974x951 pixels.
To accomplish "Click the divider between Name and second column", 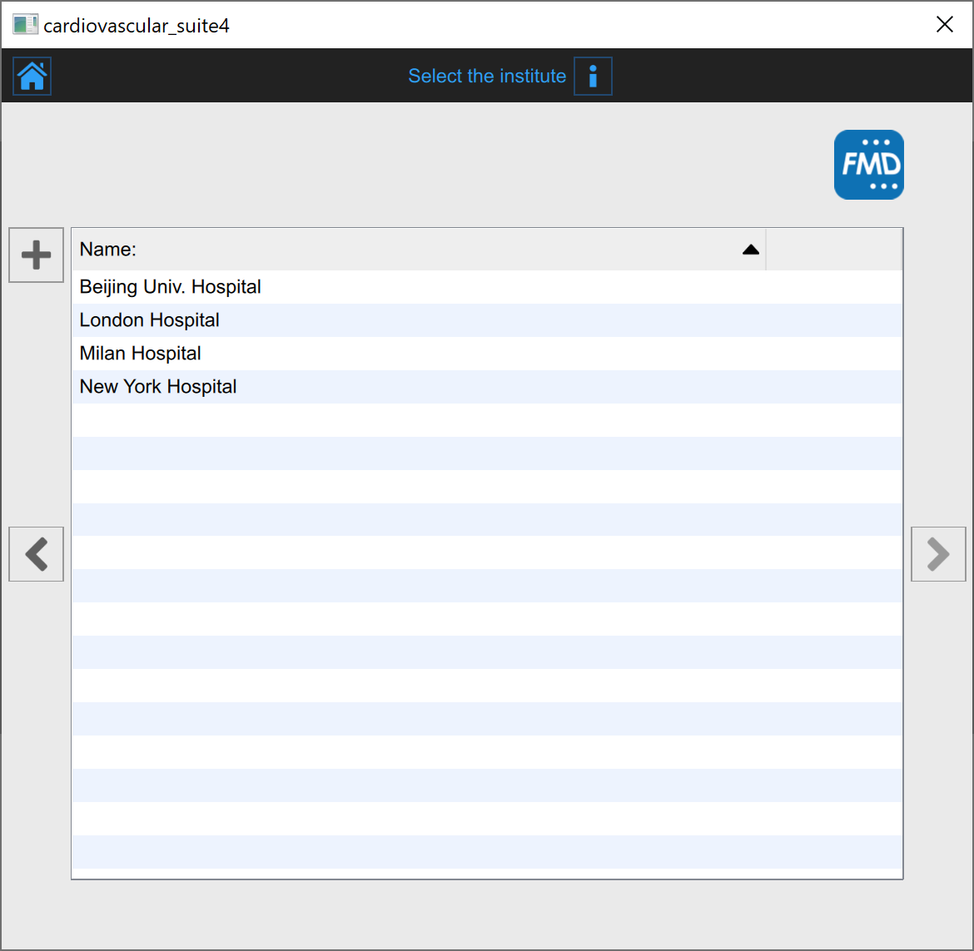I will click(x=766, y=250).
